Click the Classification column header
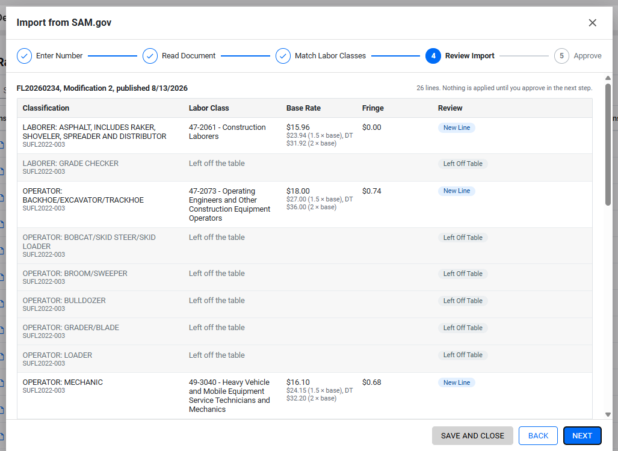 click(46, 108)
